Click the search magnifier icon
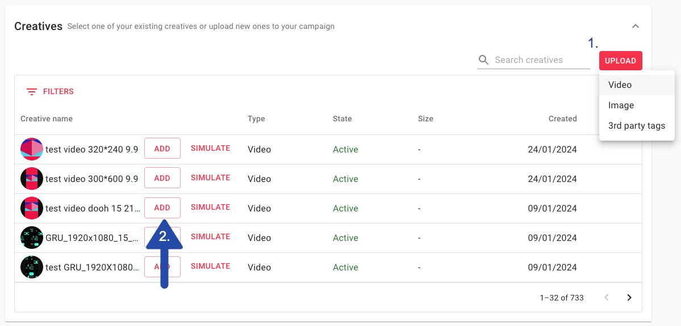 pos(484,60)
